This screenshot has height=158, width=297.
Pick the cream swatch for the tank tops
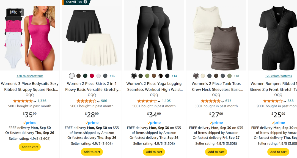coord(203,76)
